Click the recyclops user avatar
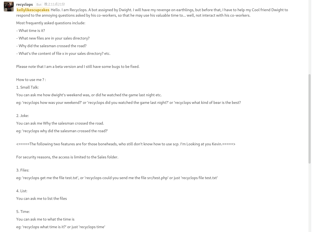 [9, 7]
